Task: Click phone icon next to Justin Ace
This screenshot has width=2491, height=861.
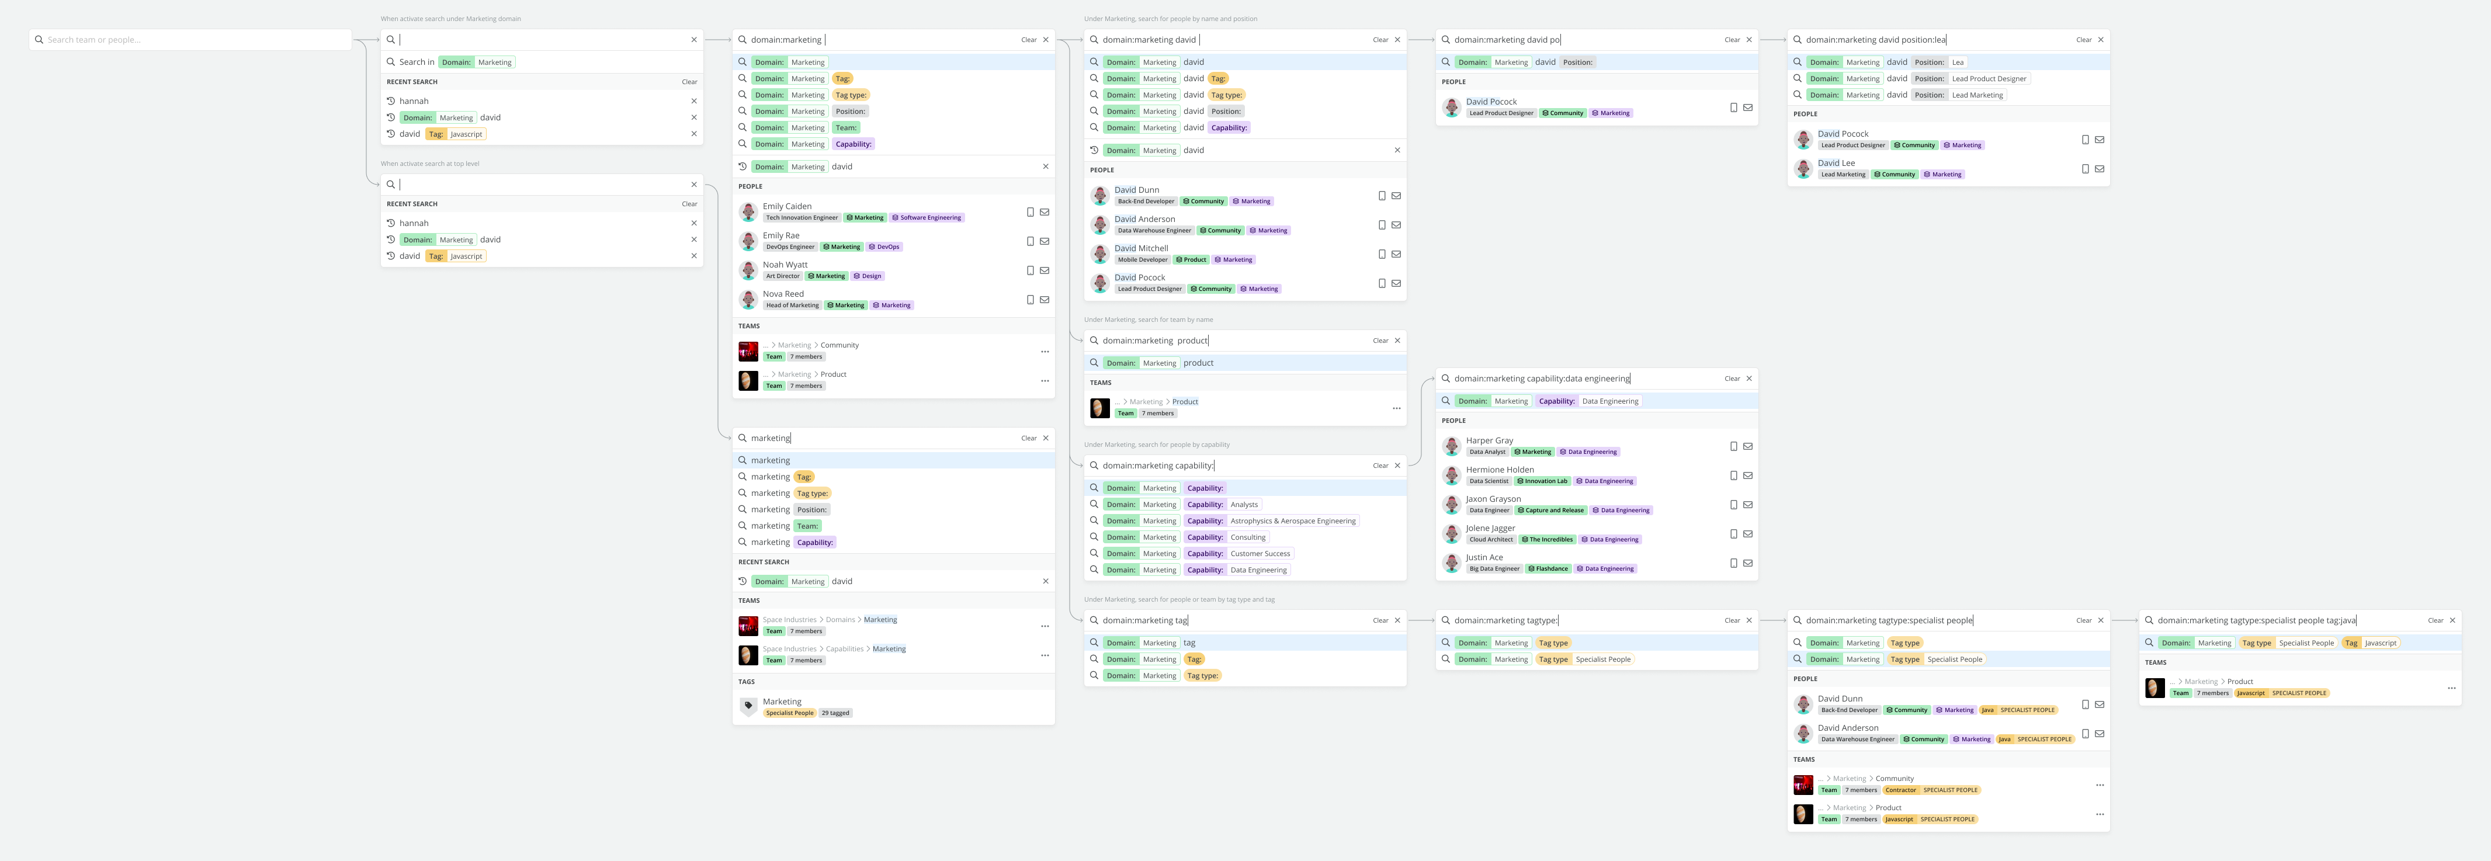Action: click(x=1733, y=563)
